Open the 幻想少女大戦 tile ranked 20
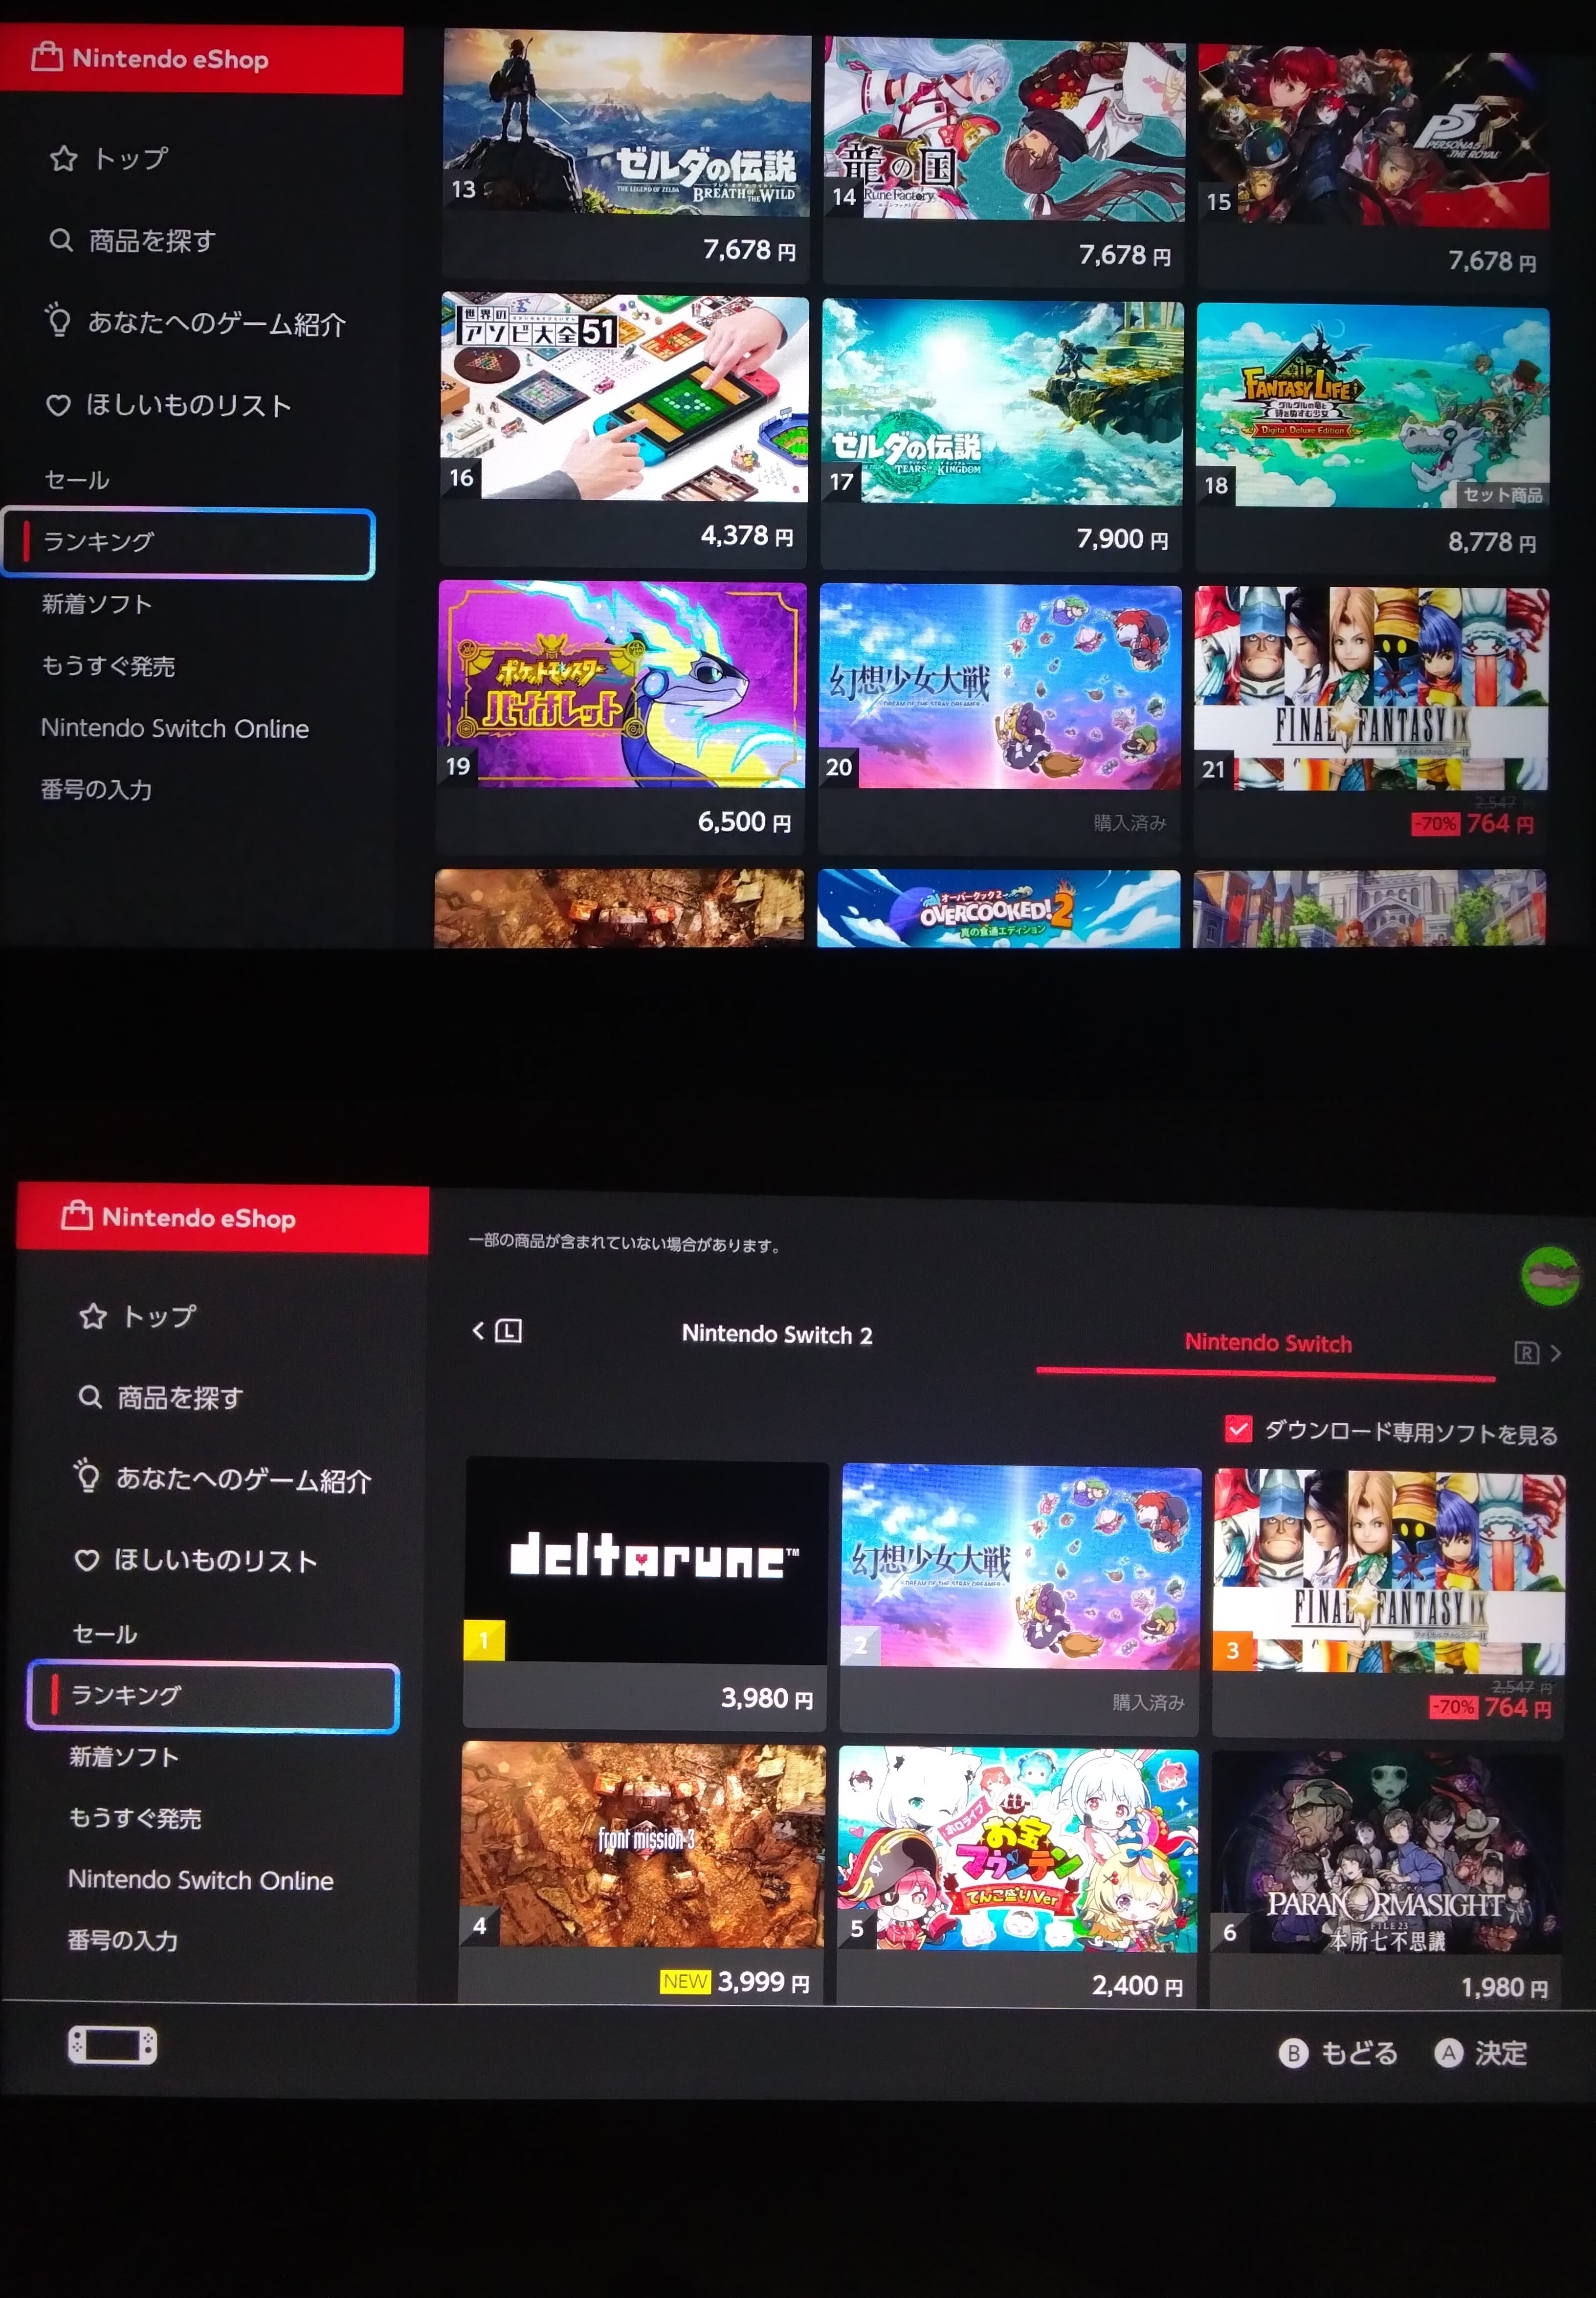The image size is (1596, 2298). (1000, 719)
